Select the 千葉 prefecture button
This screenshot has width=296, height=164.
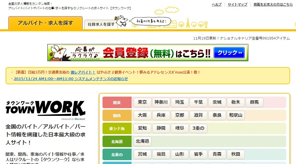(199, 102)
